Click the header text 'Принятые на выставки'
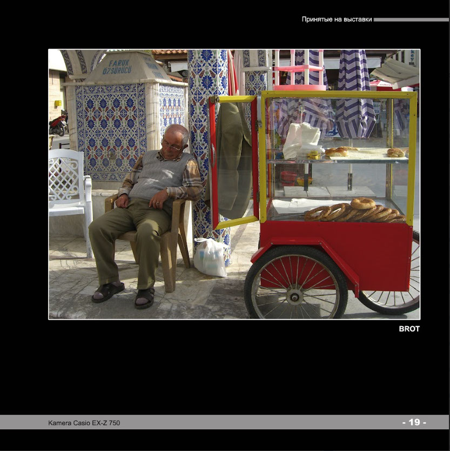The image size is (450, 451). pos(337,19)
